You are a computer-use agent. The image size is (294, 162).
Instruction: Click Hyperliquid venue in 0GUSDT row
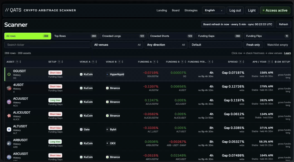pos(115,74)
